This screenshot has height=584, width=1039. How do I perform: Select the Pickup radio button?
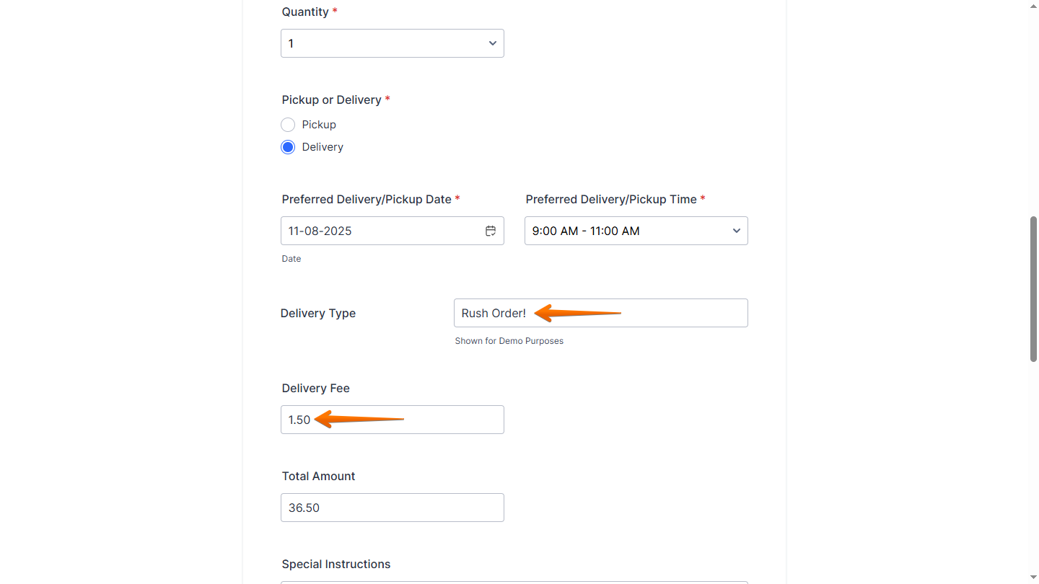[x=288, y=124]
